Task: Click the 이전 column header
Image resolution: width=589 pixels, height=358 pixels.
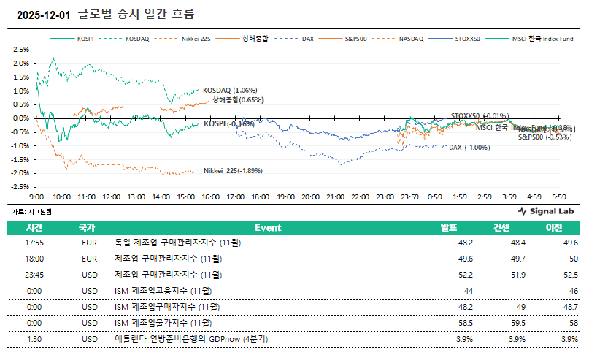Action: pos(554,228)
